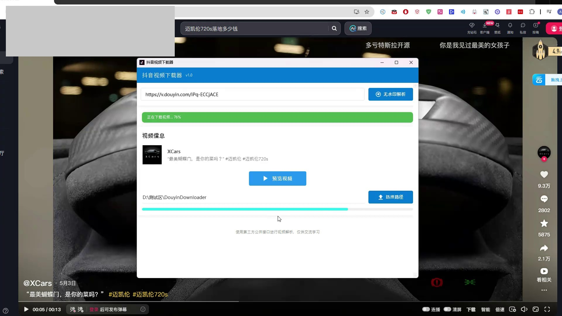Click the 选择路径 choose path button
Screen dimensions: 562x316
point(390,197)
